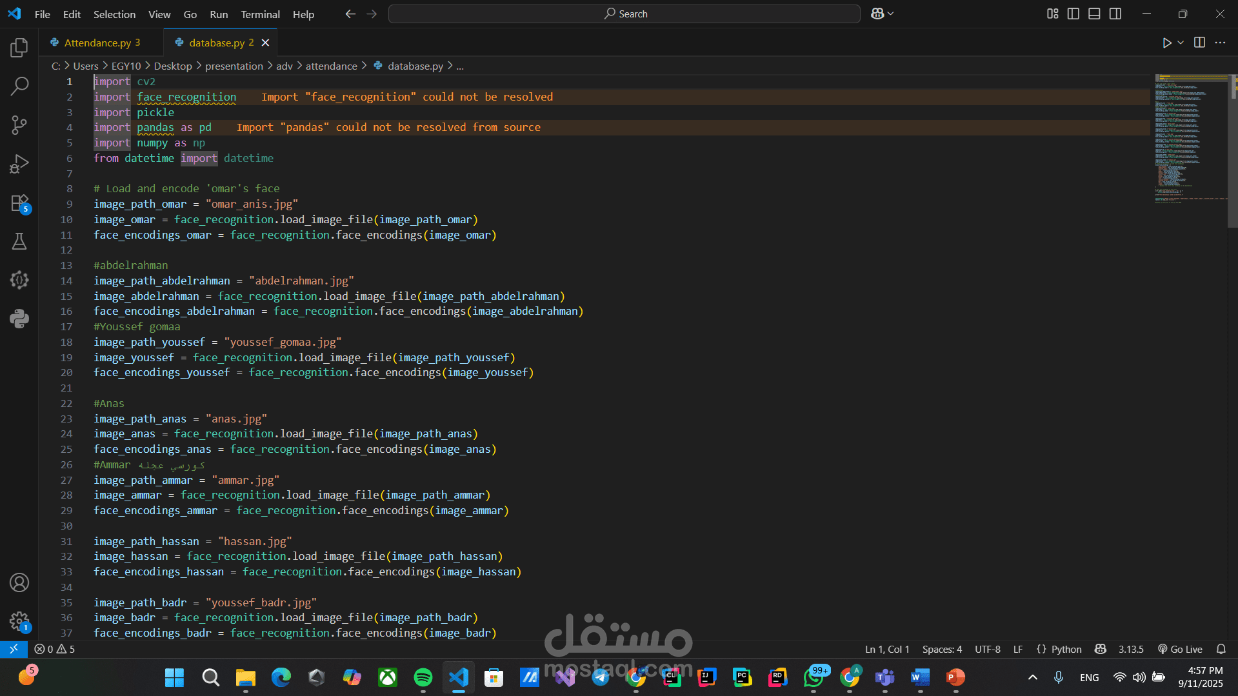Open Extensions view with badge 5
Viewport: 1238px width, 696px height.
point(19,203)
